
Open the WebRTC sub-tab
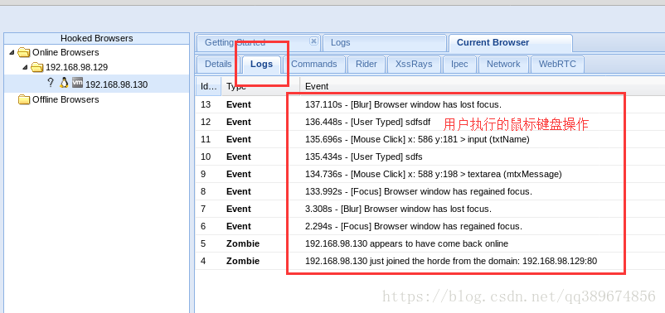557,64
